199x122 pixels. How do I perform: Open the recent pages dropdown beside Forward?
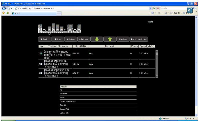click(12, 8)
